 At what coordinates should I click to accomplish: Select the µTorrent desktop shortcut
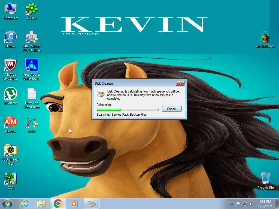(11, 96)
